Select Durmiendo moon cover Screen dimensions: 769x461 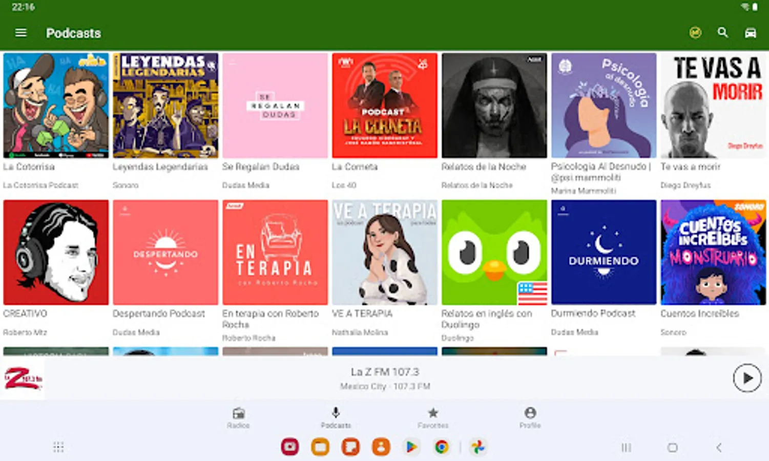coord(604,253)
